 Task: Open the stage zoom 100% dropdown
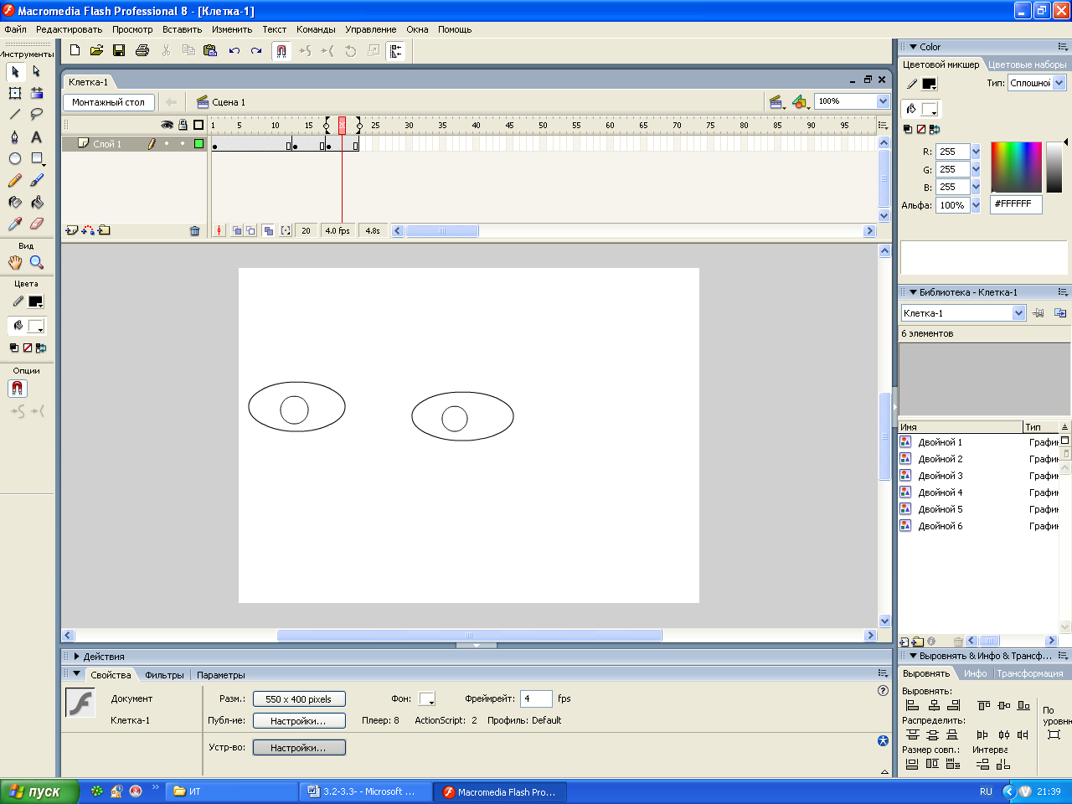[x=883, y=101]
